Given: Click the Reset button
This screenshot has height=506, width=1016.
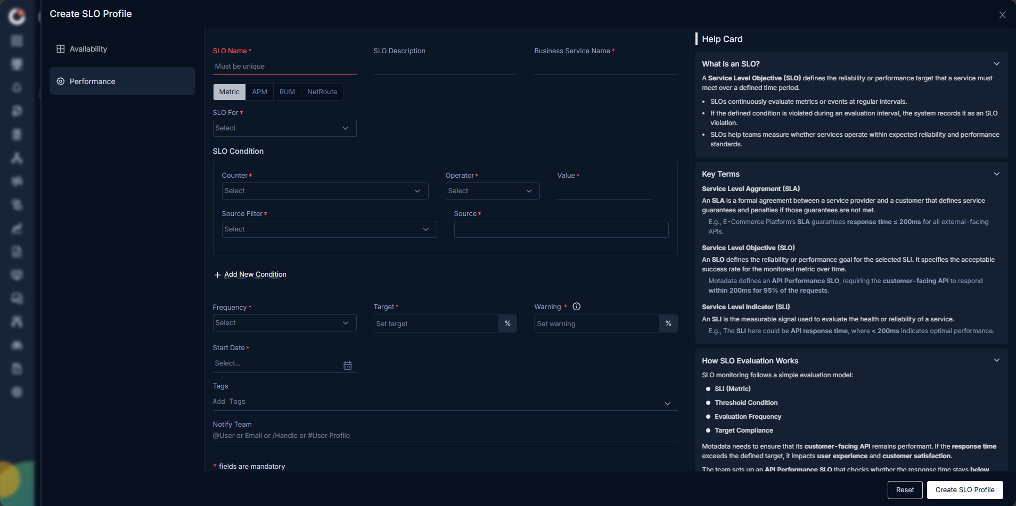Looking at the screenshot, I should coord(905,490).
